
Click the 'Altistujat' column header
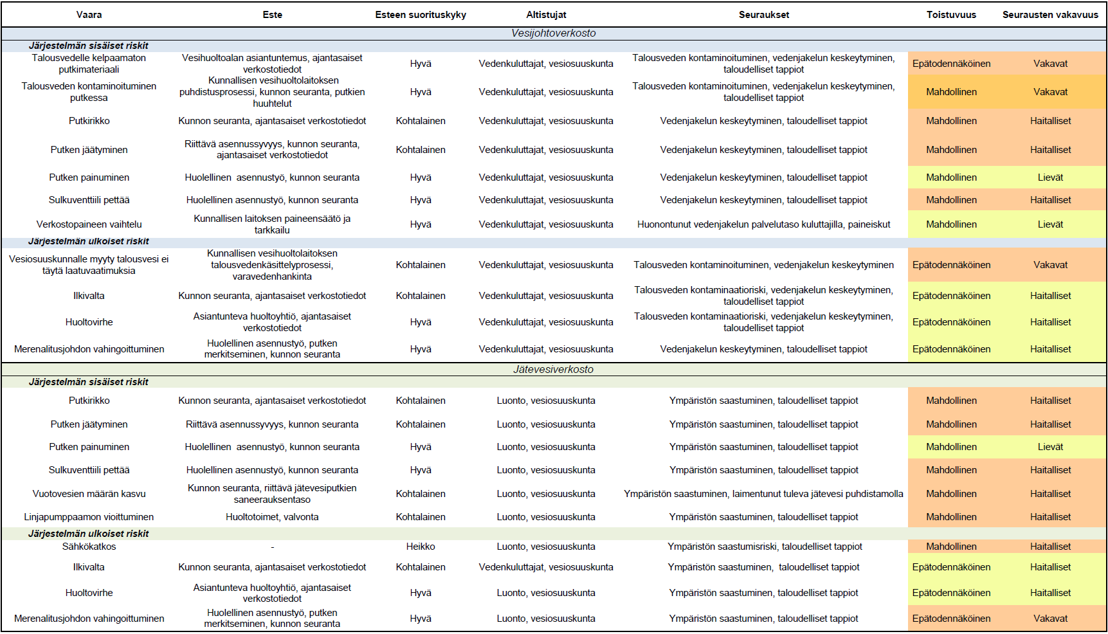[546, 15]
